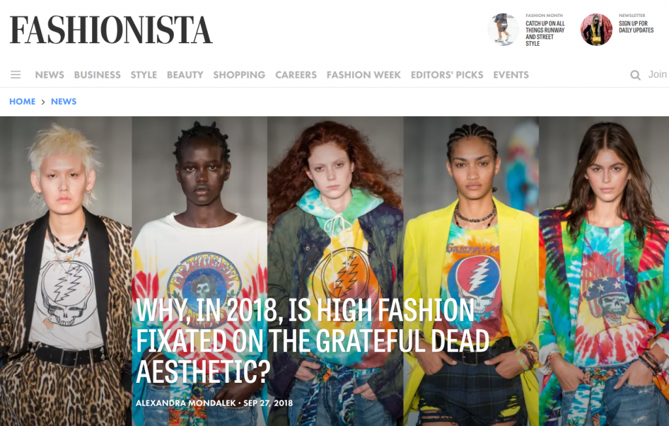This screenshot has width=669, height=426.
Task: Open the Newsletter circular thumbnail
Action: click(596, 29)
